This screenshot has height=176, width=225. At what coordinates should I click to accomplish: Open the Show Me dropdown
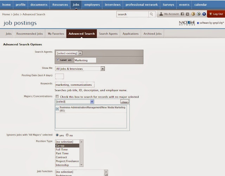[80, 69]
